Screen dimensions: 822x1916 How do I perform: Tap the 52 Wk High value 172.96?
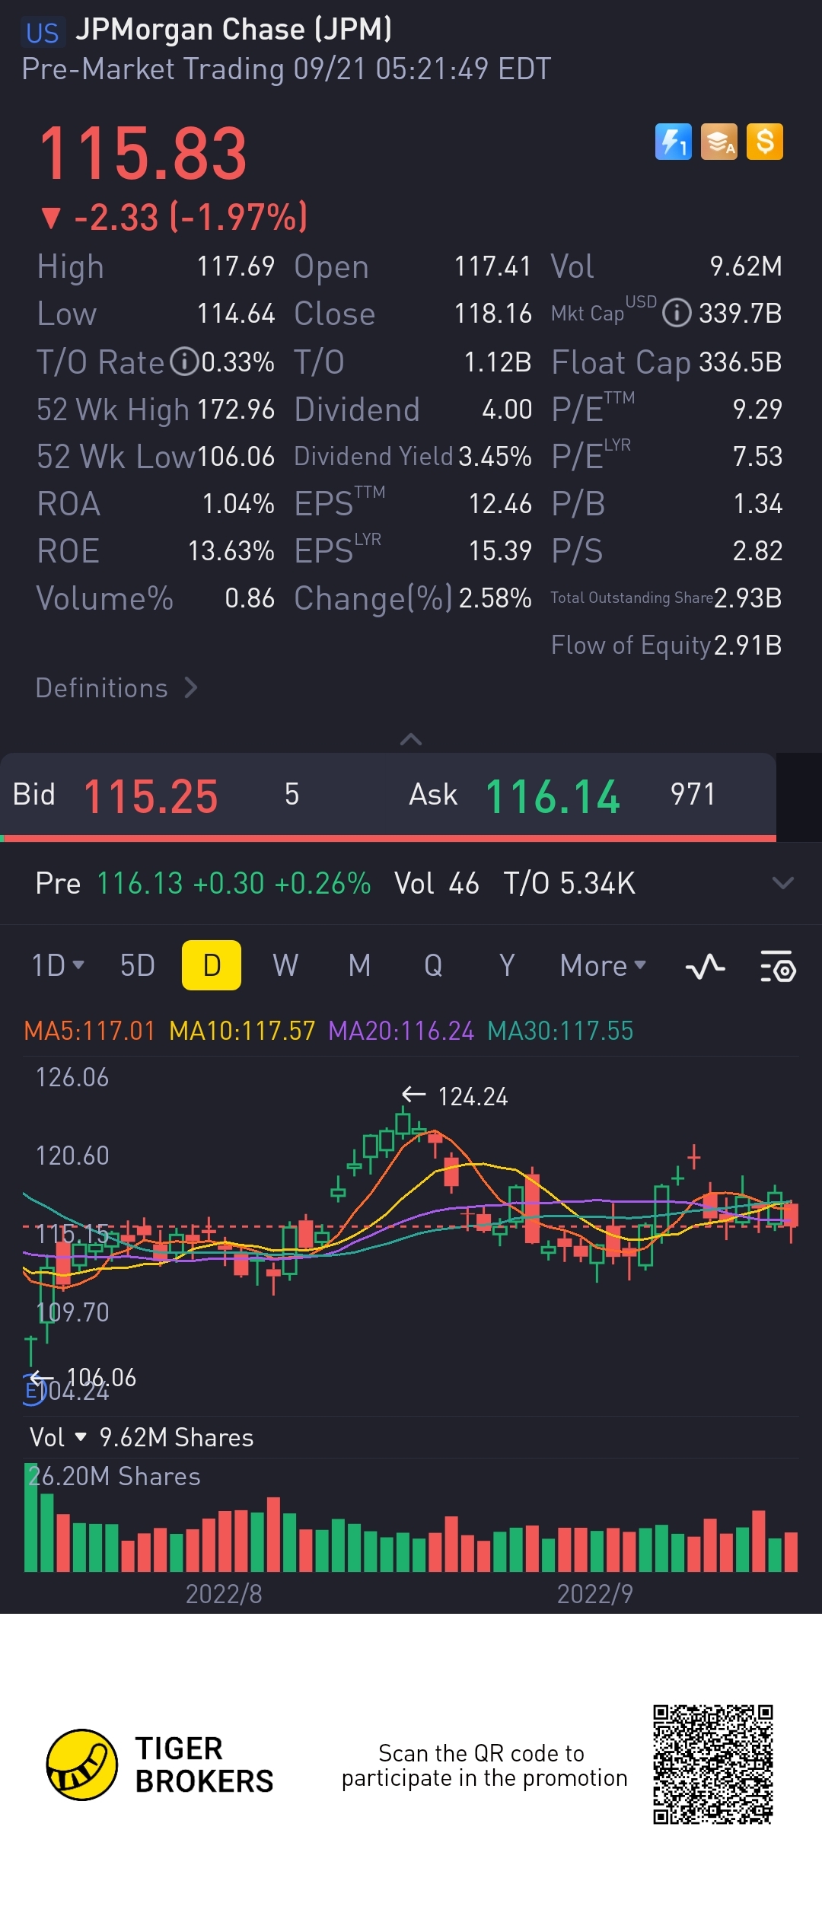236,410
